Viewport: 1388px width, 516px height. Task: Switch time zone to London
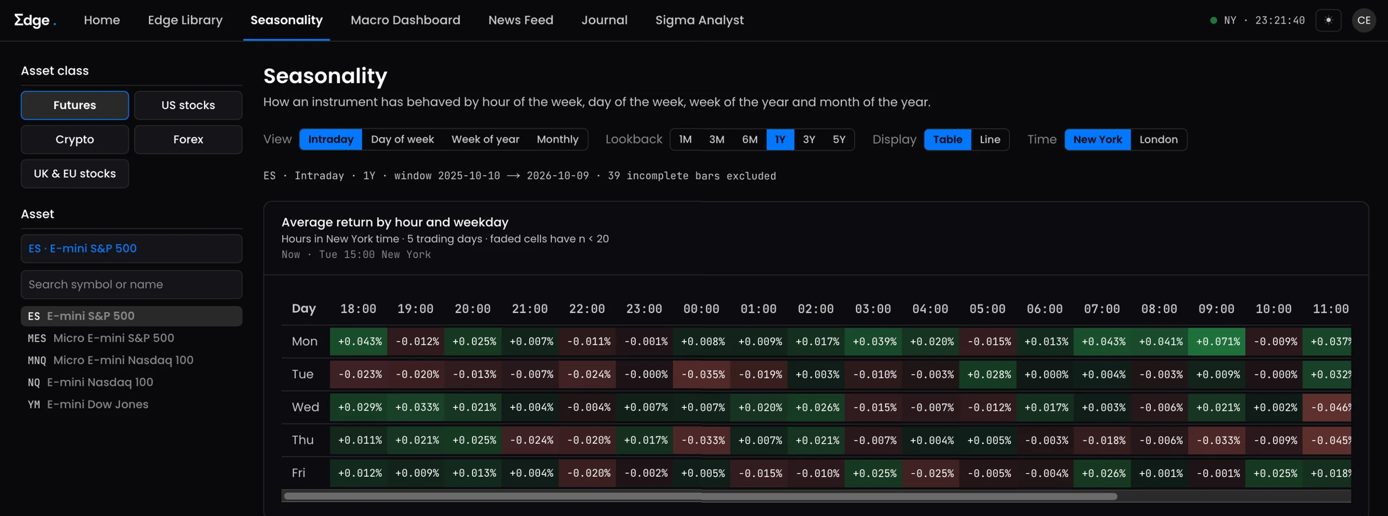coord(1158,139)
